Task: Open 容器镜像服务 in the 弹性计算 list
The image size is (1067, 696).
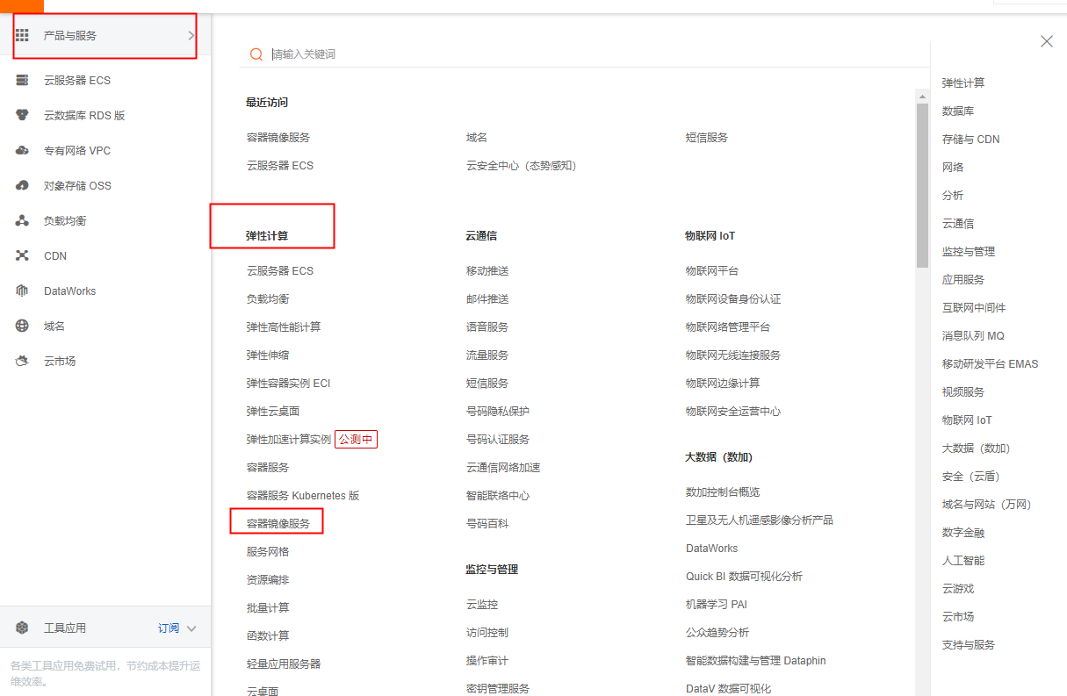Action: [278, 524]
